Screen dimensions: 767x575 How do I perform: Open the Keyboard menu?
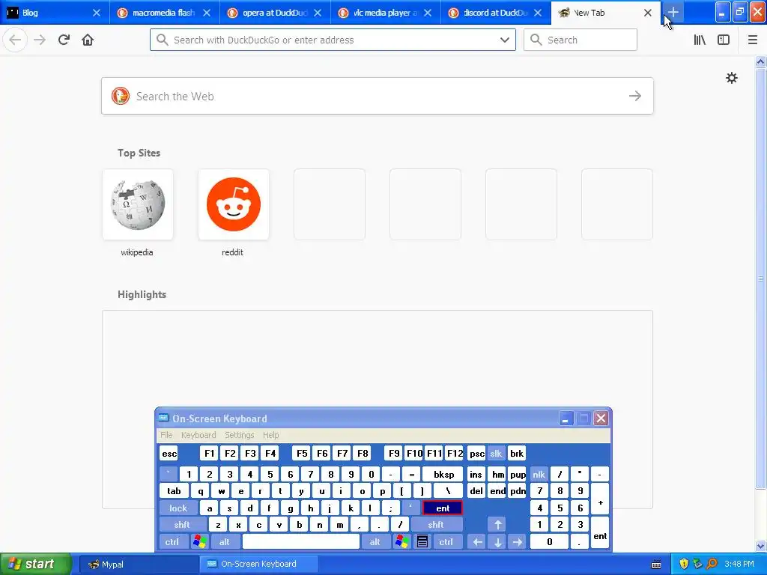pos(198,435)
